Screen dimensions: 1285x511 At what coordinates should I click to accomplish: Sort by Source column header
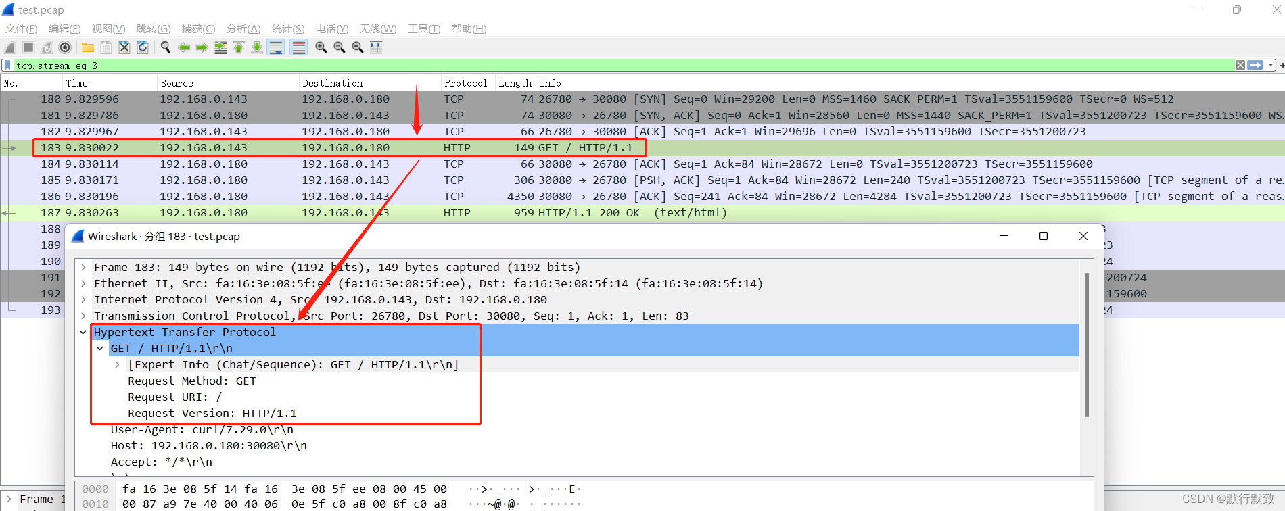coord(228,83)
